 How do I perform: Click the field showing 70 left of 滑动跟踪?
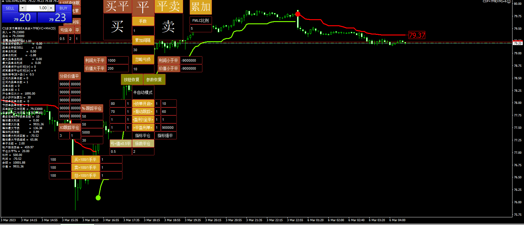tap(117, 112)
